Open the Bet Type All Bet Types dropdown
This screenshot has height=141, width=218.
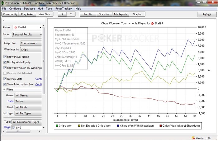(28, 113)
